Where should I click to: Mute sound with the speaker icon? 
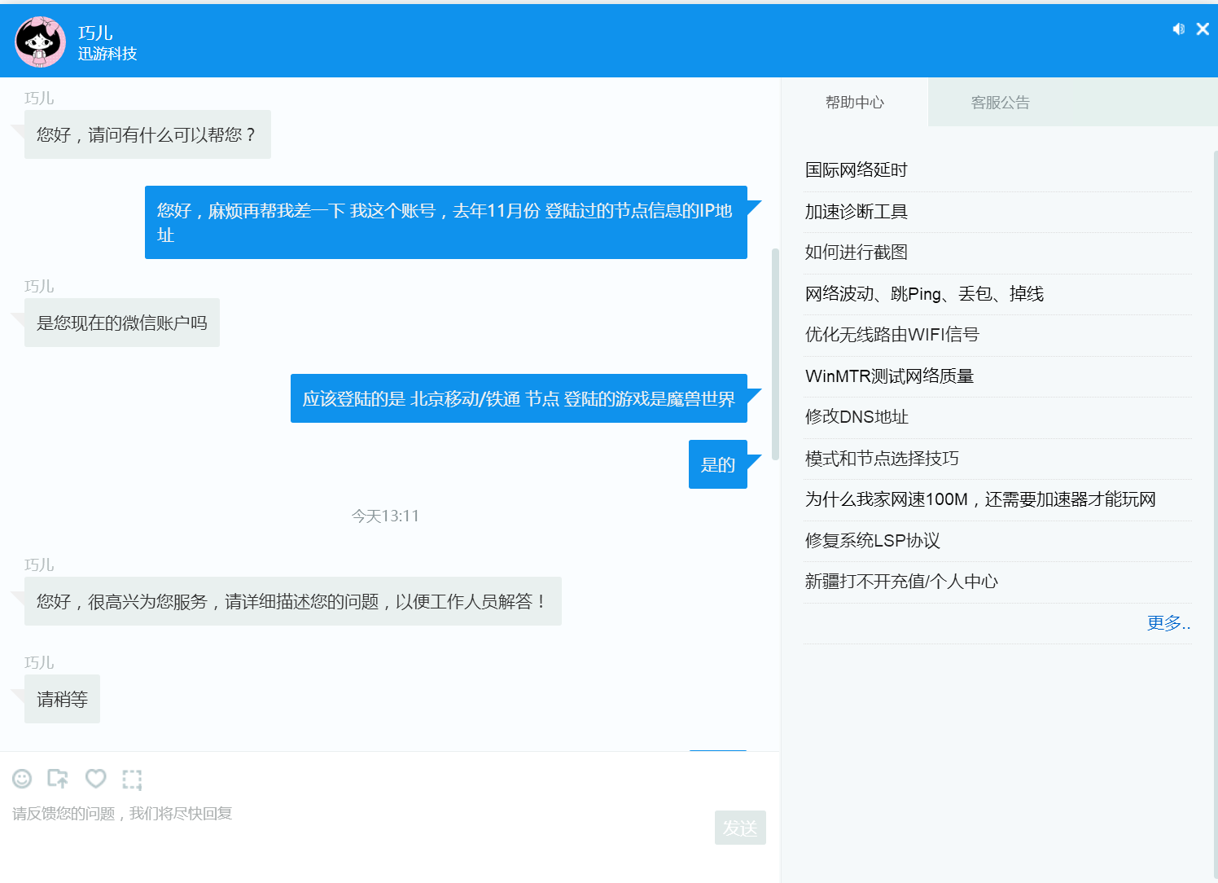[1178, 29]
